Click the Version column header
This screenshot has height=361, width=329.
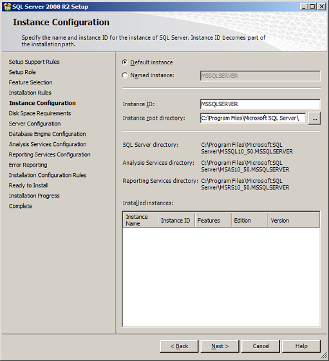[x=294, y=220]
